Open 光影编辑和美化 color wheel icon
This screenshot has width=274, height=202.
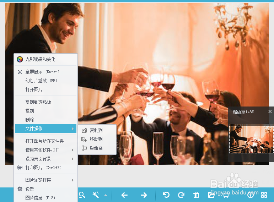coord(20,59)
